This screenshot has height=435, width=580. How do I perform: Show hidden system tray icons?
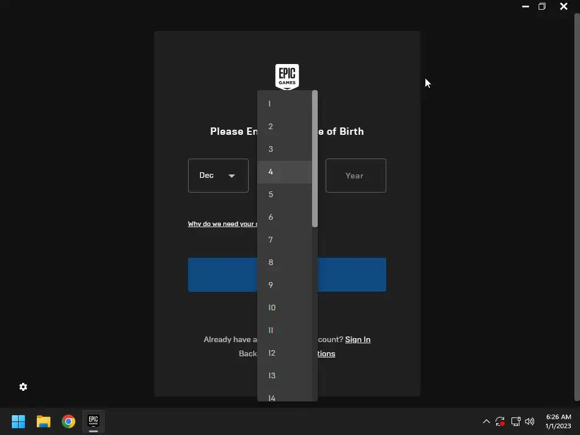(487, 421)
